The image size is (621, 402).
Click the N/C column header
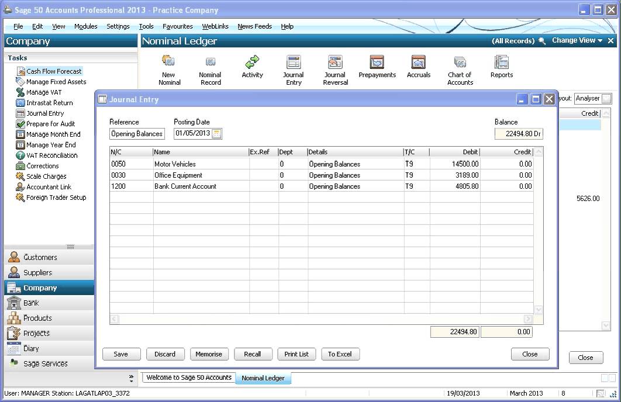(131, 152)
